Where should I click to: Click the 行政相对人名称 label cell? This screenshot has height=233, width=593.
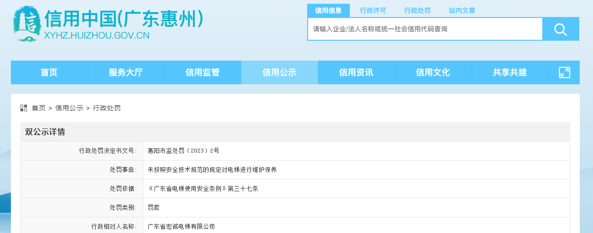(82, 225)
